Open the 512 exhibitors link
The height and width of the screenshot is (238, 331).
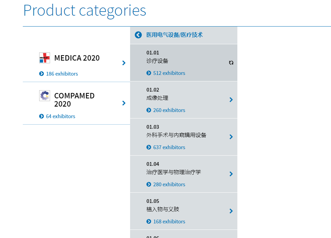tap(169, 73)
